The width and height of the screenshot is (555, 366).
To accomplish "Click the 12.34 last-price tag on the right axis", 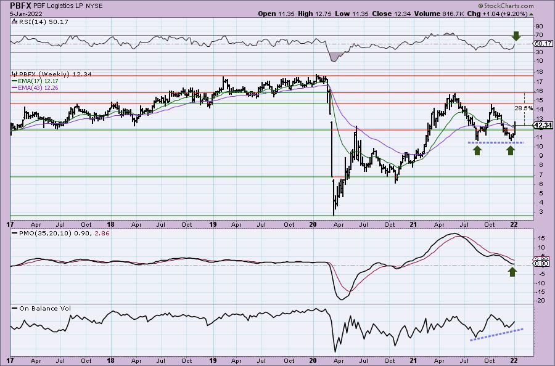I will 543,125.
